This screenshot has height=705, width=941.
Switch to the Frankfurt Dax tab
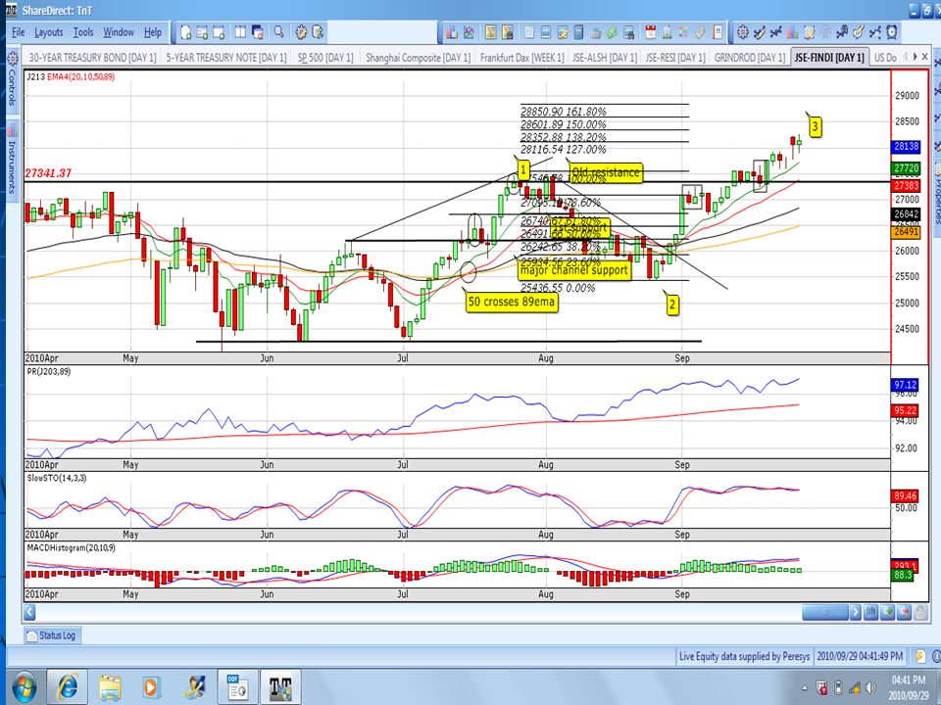click(x=522, y=58)
